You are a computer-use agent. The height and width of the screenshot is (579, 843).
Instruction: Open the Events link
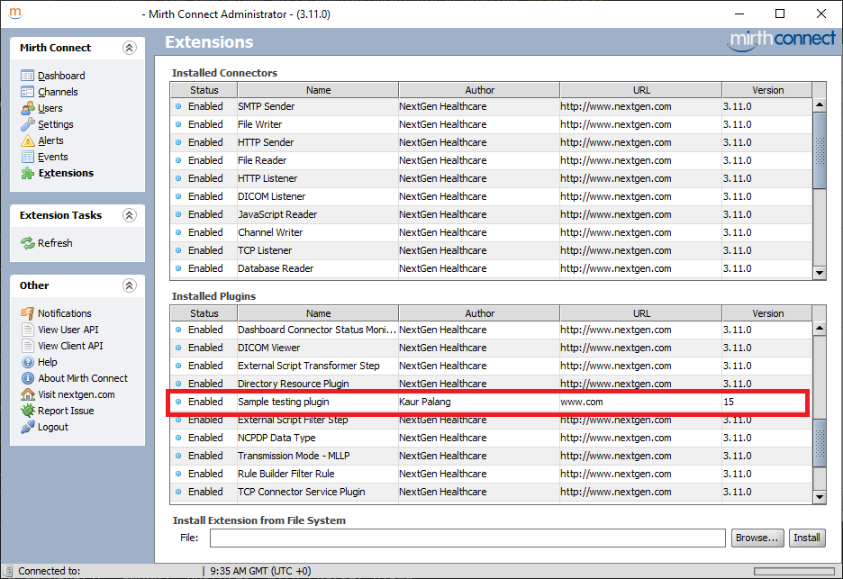(x=52, y=157)
